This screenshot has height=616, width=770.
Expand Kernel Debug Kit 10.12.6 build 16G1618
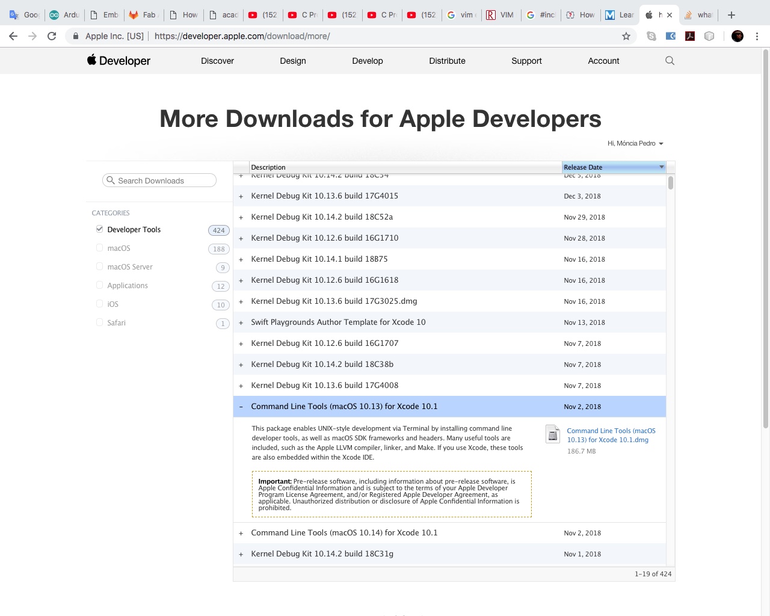[241, 280]
